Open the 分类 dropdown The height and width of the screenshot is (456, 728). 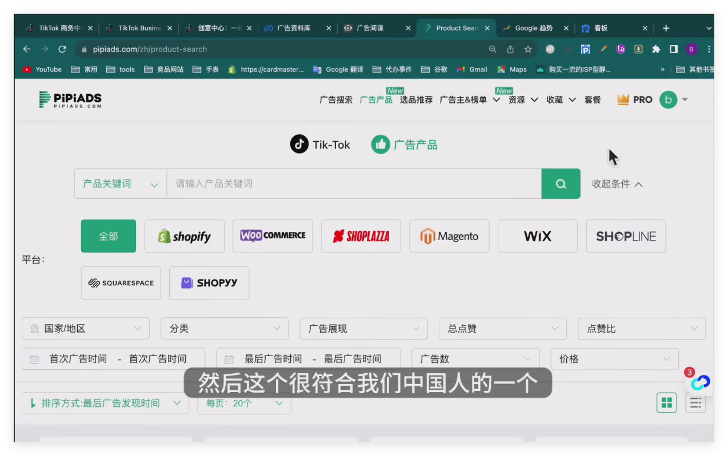(x=225, y=329)
